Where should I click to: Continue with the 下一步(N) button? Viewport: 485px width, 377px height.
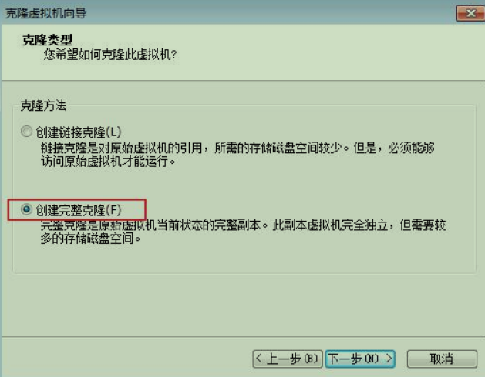coord(360,359)
